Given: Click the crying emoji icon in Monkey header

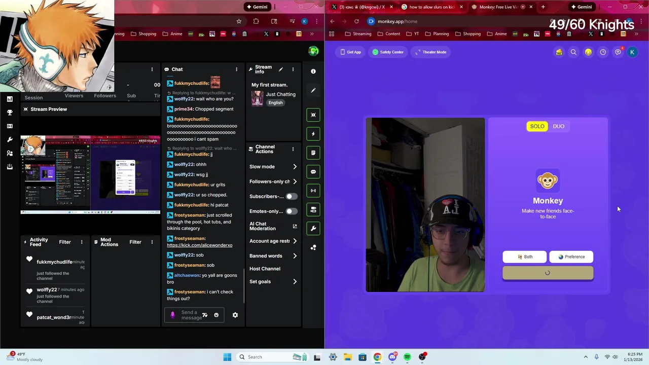Looking at the screenshot, I should (588, 52).
